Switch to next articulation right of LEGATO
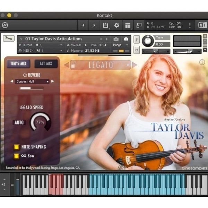208x208 pixels. pyautogui.click(x=135, y=65)
